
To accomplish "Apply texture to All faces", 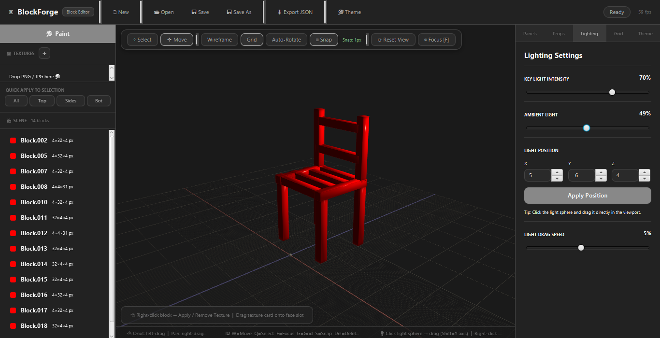I will pos(16,101).
